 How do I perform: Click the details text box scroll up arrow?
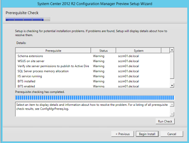click(x=172, y=104)
